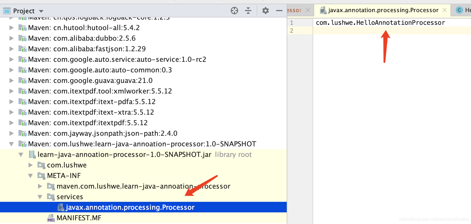Click folder icon beside com.lushwe package
The image size is (471, 224).
[41, 165]
